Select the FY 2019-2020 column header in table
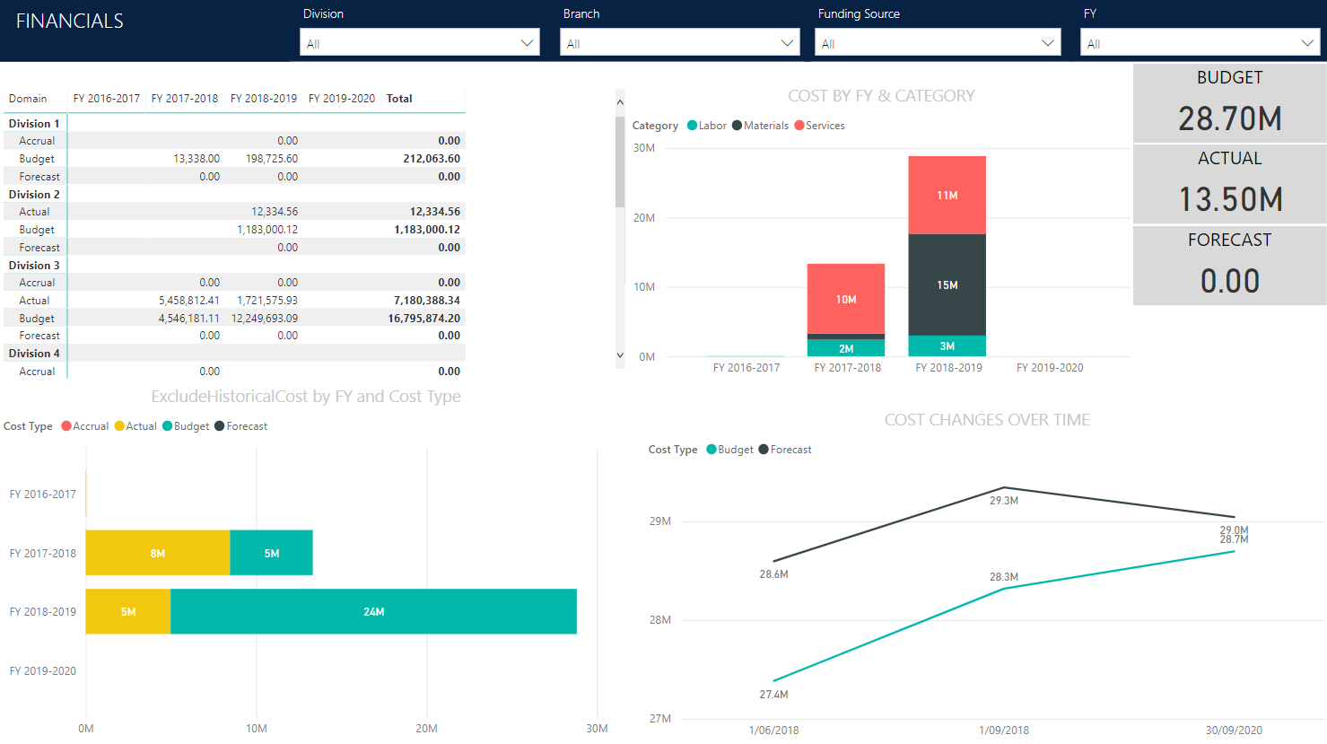The image size is (1327, 744). [x=341, y=99]
